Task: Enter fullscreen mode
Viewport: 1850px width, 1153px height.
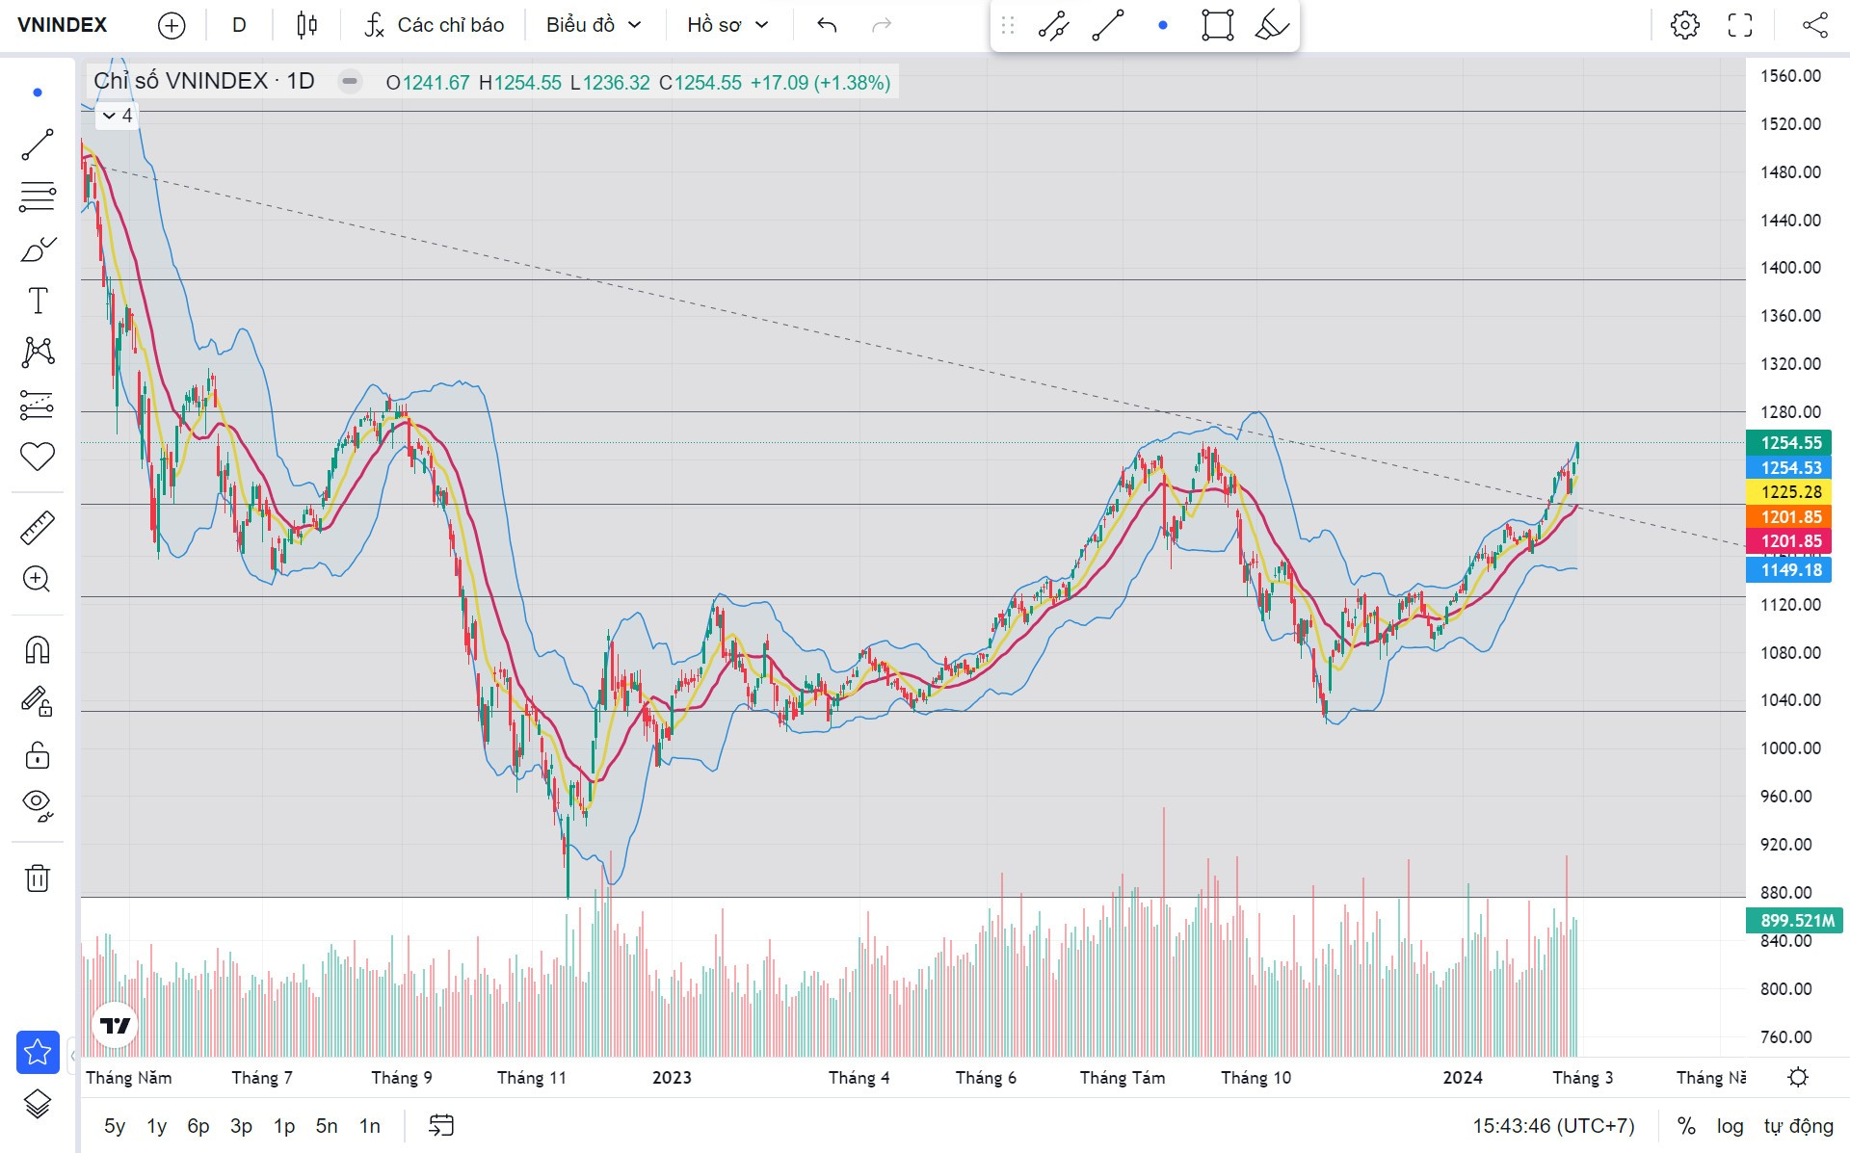Action: click(1740, 25)
